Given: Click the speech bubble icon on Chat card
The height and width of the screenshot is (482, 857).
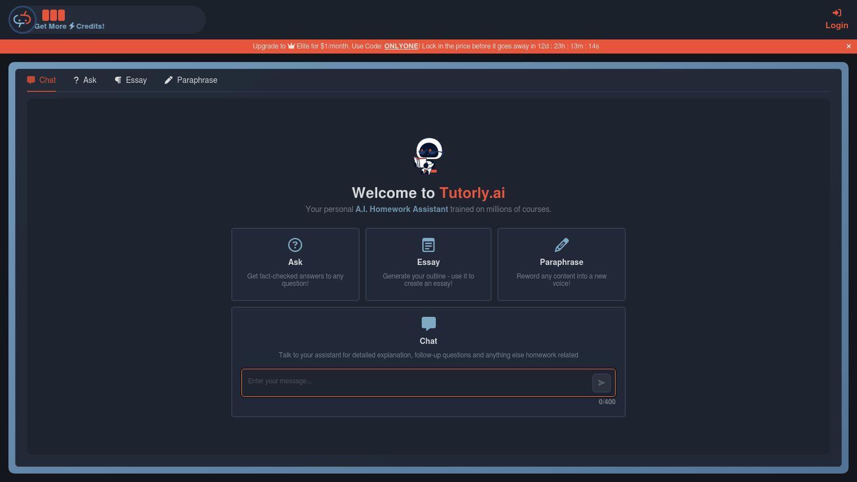Looking at the screenshot, I should pos(428,324).
